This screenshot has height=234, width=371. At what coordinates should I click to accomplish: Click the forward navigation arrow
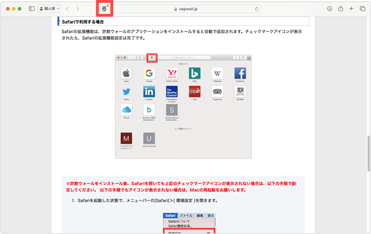(x=77, y=9)
